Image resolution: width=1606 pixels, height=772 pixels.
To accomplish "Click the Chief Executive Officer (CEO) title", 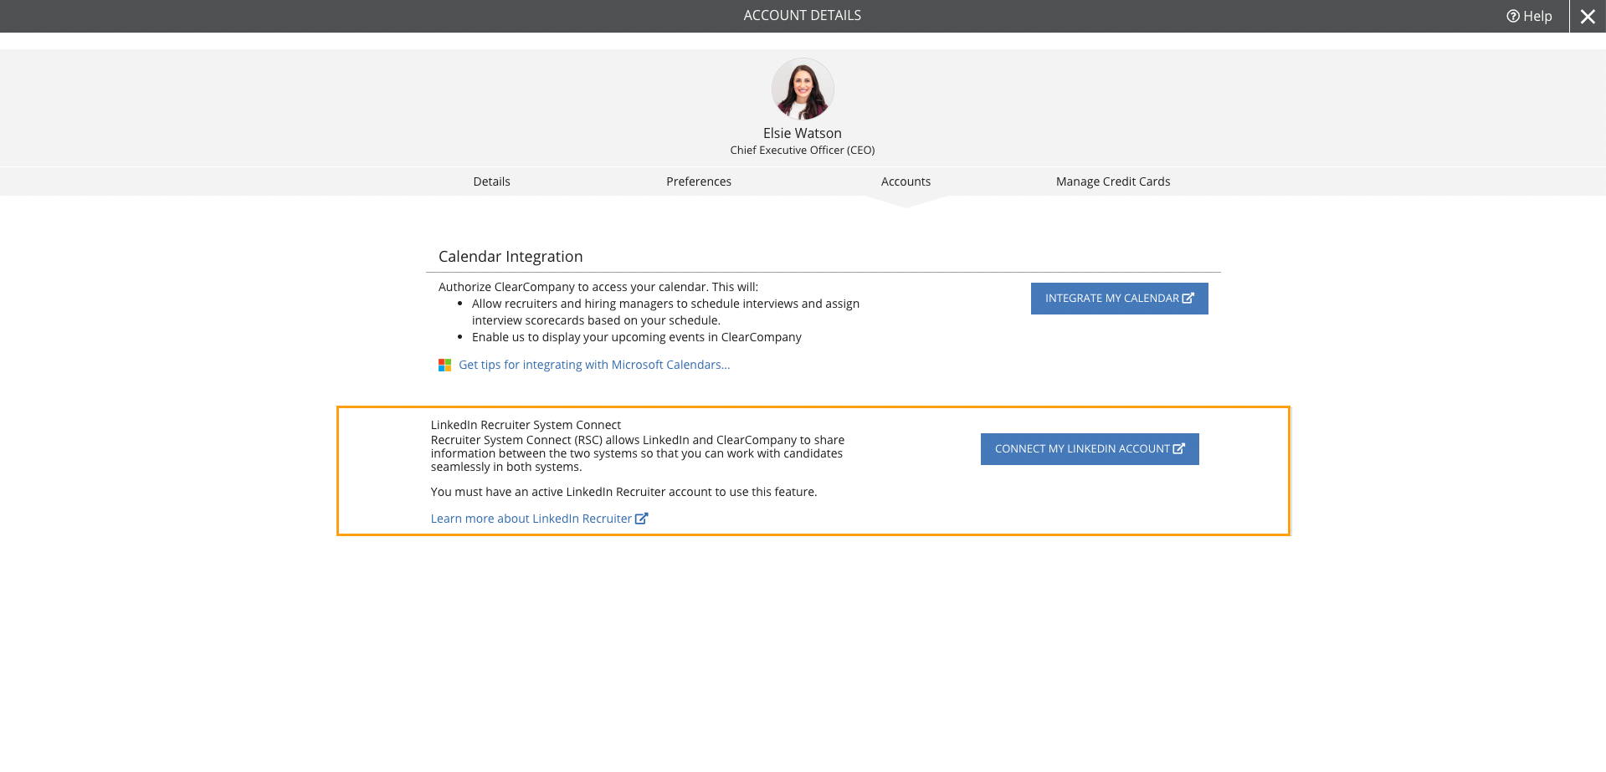I will [x=803, y=151].
